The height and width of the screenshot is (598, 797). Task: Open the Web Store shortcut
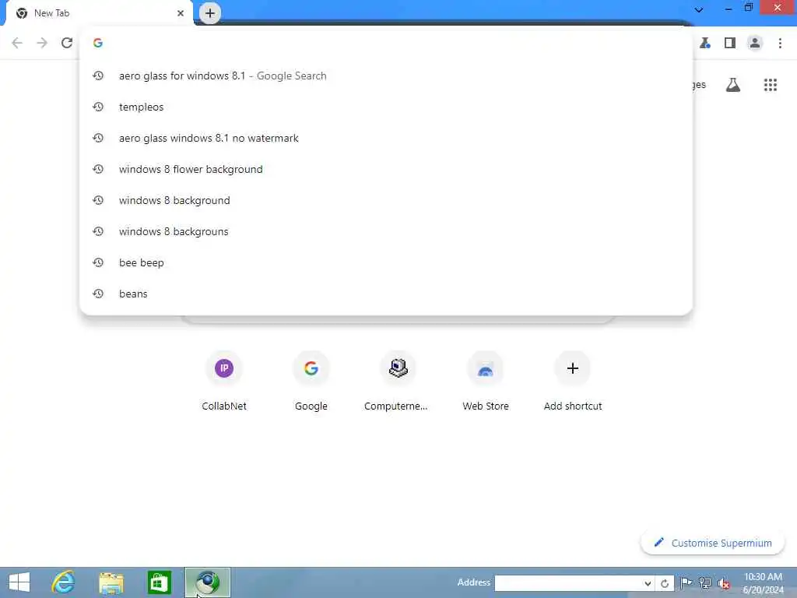coord(486,381)
